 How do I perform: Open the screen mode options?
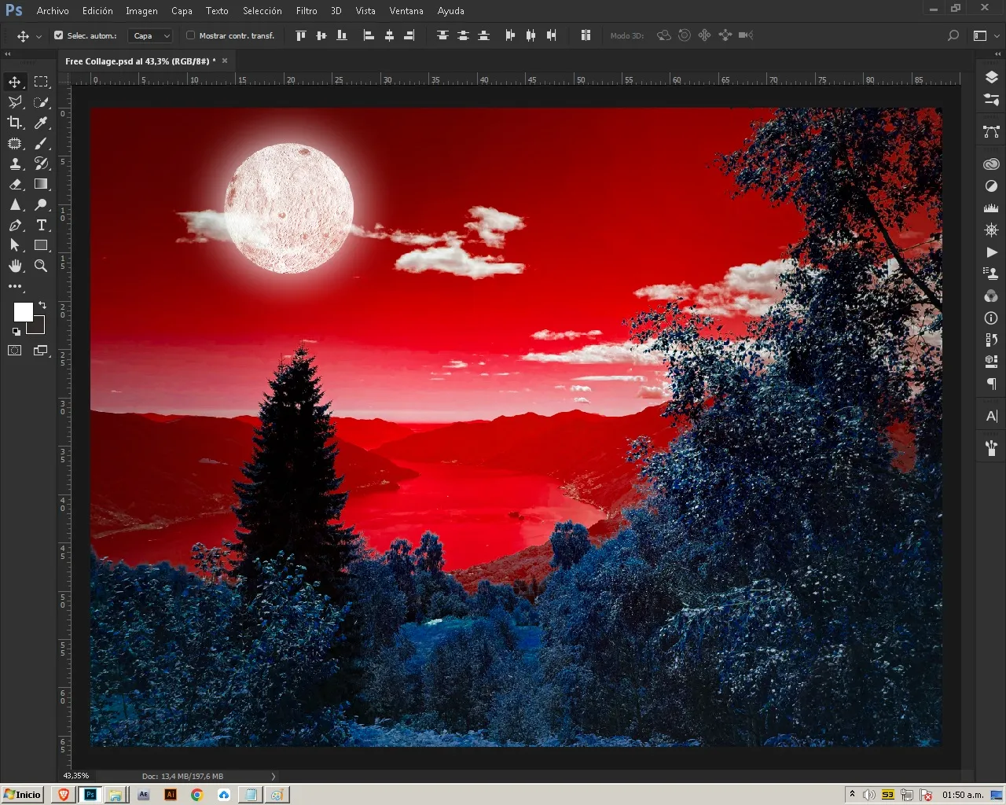[x=41, y=351]
